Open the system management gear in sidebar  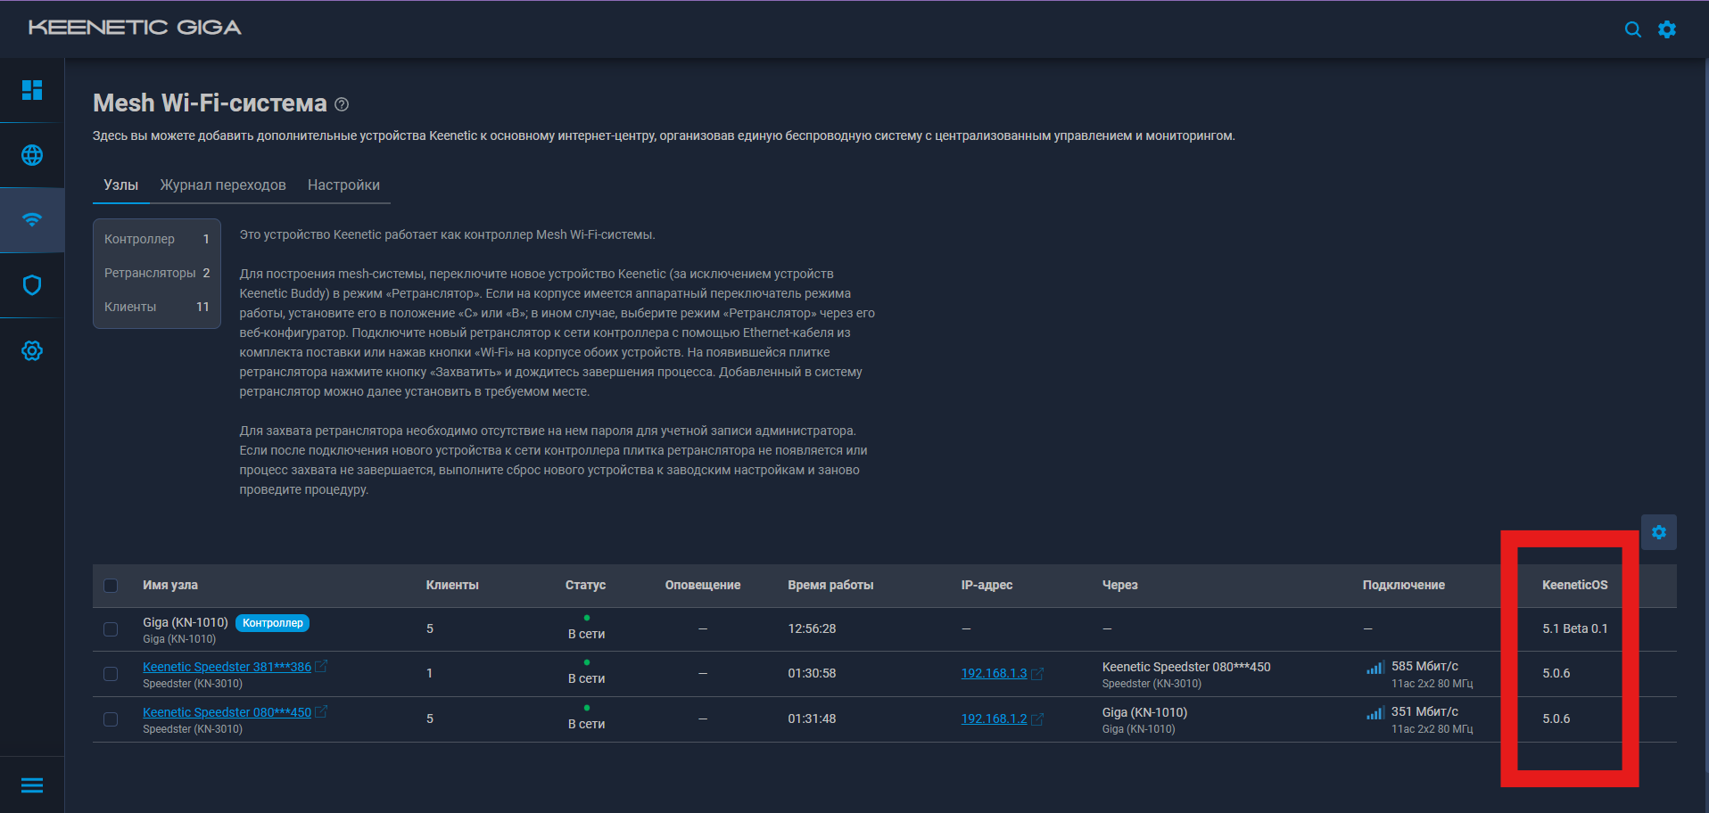(32, 350)
